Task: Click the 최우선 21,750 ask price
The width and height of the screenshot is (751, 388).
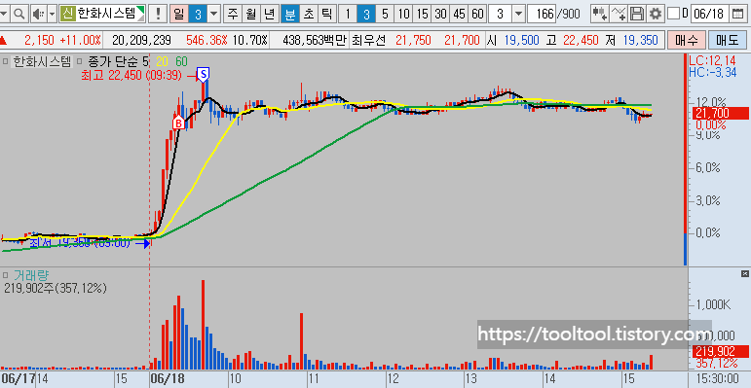Action: [413, 41]
